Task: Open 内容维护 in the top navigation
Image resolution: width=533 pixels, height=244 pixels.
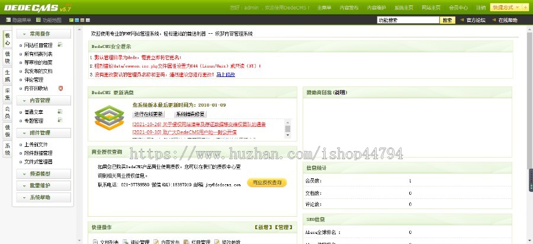Action: click(376, 8)
